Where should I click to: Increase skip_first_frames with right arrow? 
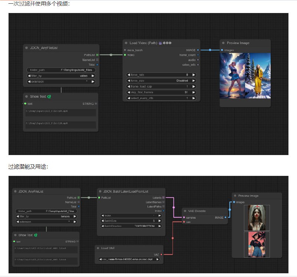193,92
